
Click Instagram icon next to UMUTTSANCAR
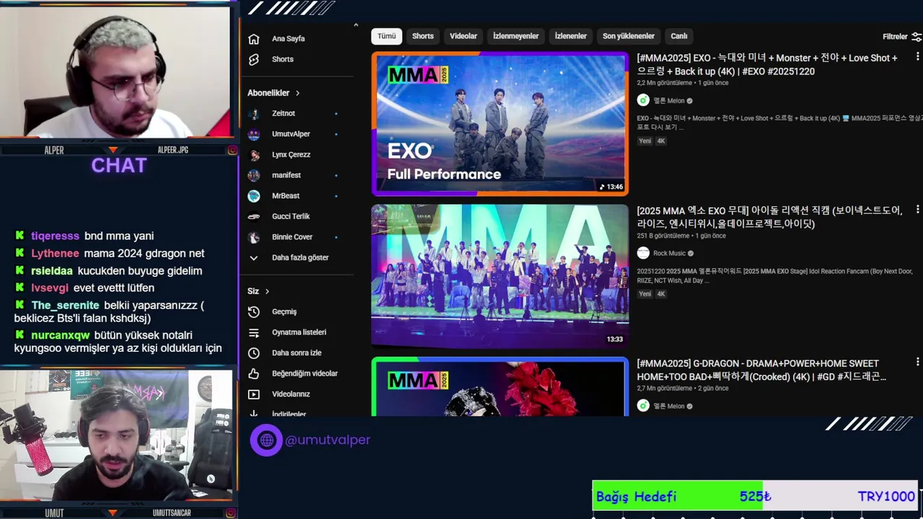(232, 513)
